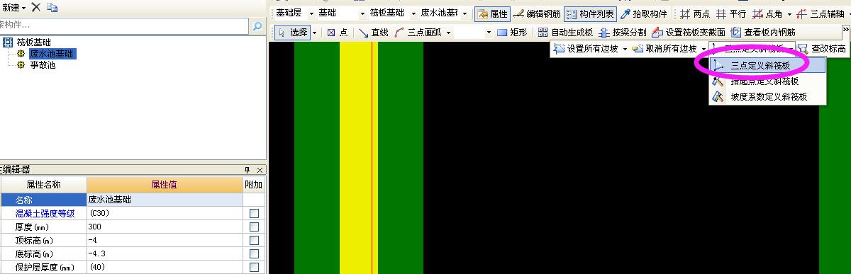
Task: Choose 坡度系数定义斜筏板 menu entry
Action: 767,97
